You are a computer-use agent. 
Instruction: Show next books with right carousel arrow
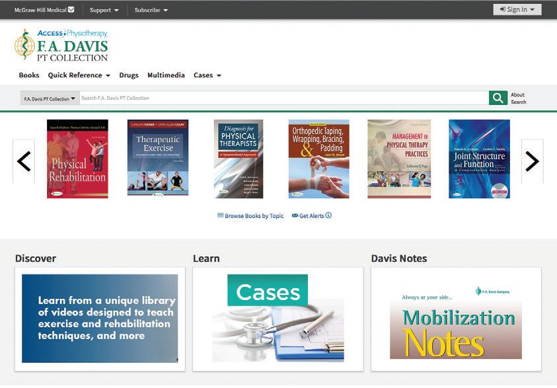(x=532, y=161)
